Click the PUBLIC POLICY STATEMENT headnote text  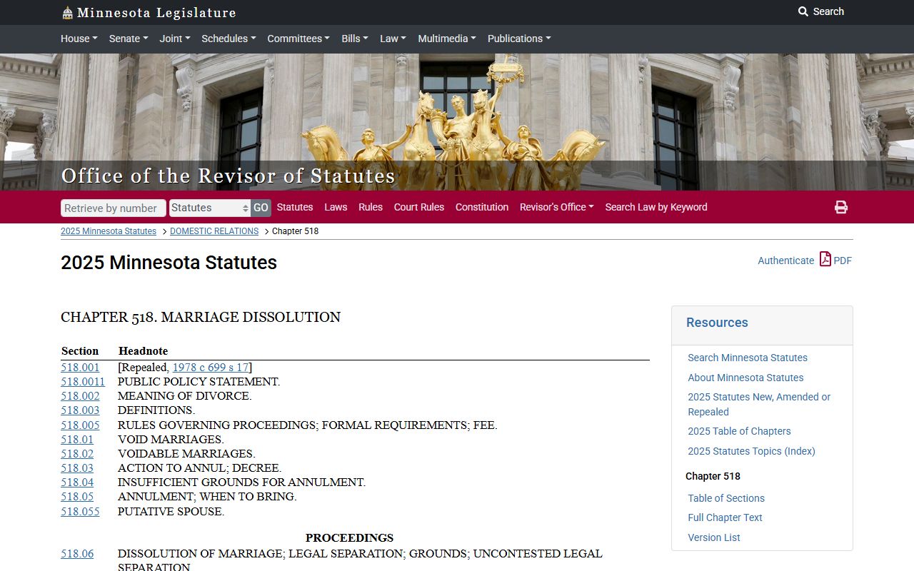[x=199, y=382]
